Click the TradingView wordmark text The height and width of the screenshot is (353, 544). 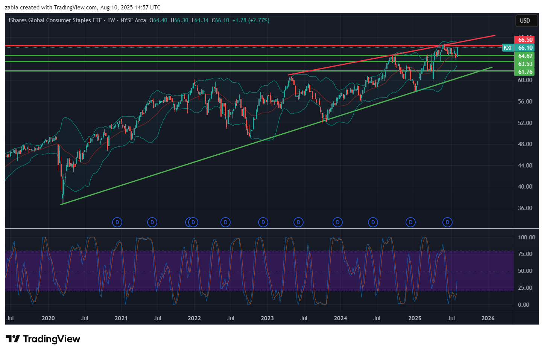52,339
